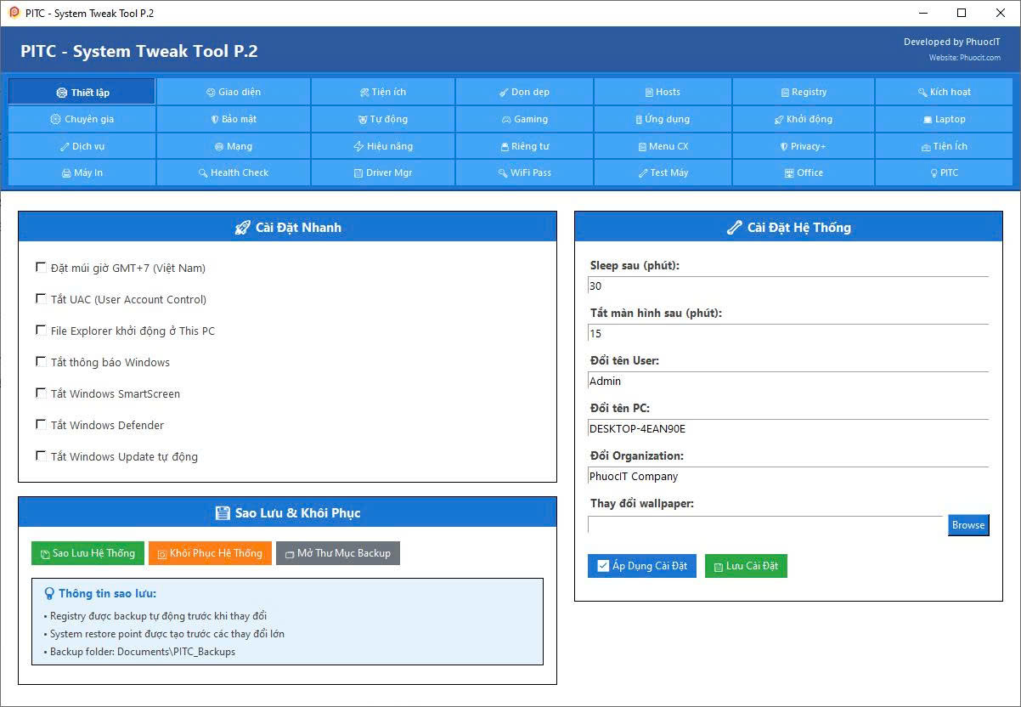The width and height of the screenshot is (1021, 707).
Task: Open the Health Check tab
Action: pos(233,173)
